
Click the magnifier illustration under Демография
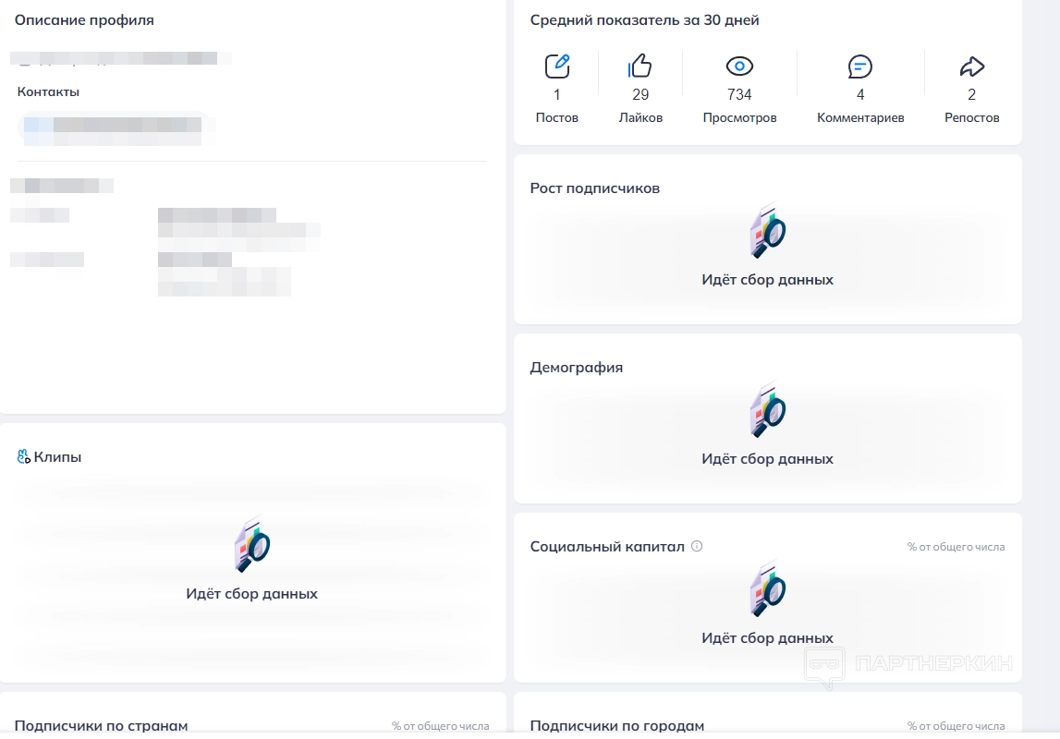coord(767,411)
